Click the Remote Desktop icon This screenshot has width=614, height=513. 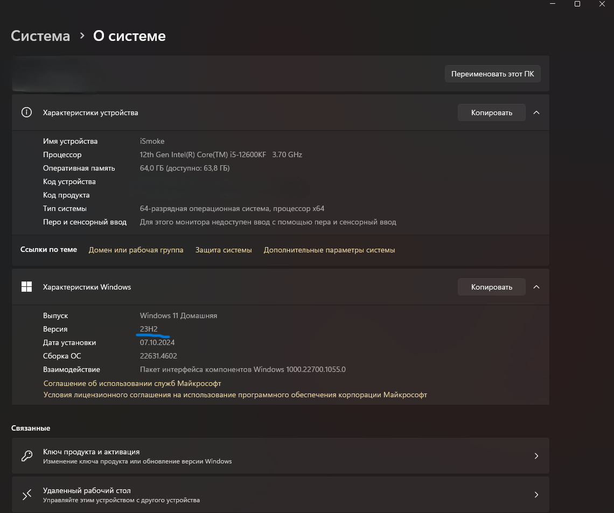[26, 495]
